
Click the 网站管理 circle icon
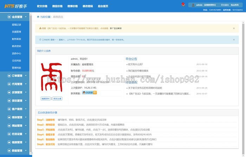point(9,126)
